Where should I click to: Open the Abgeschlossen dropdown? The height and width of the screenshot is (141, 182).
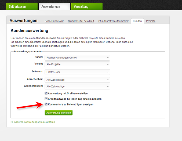pyautogui.click(x=77, y=87)
